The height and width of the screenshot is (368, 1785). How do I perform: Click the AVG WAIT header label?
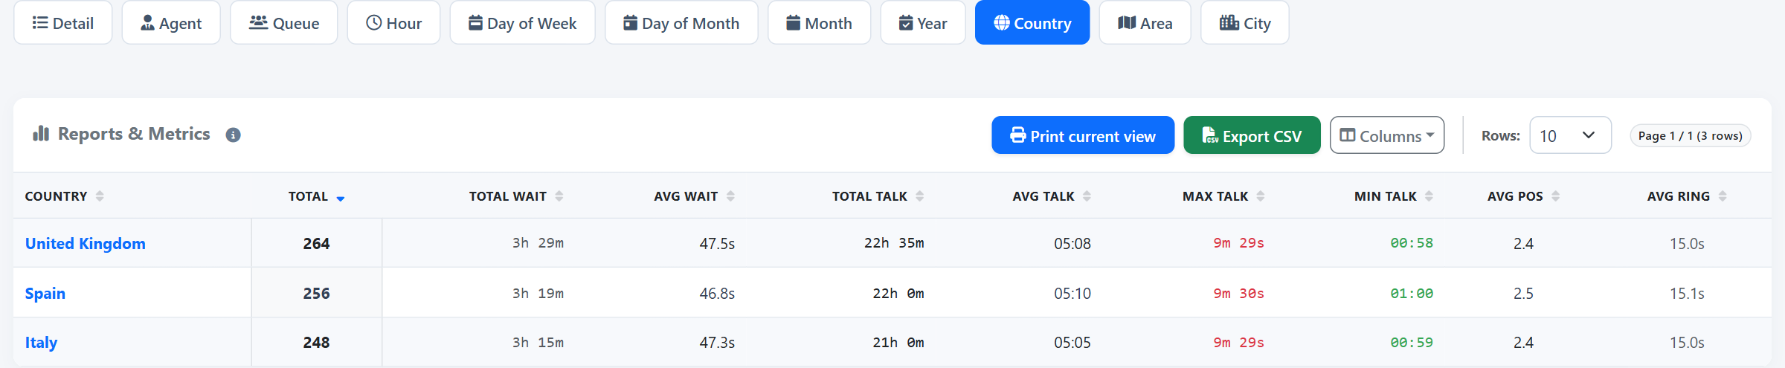686,196
